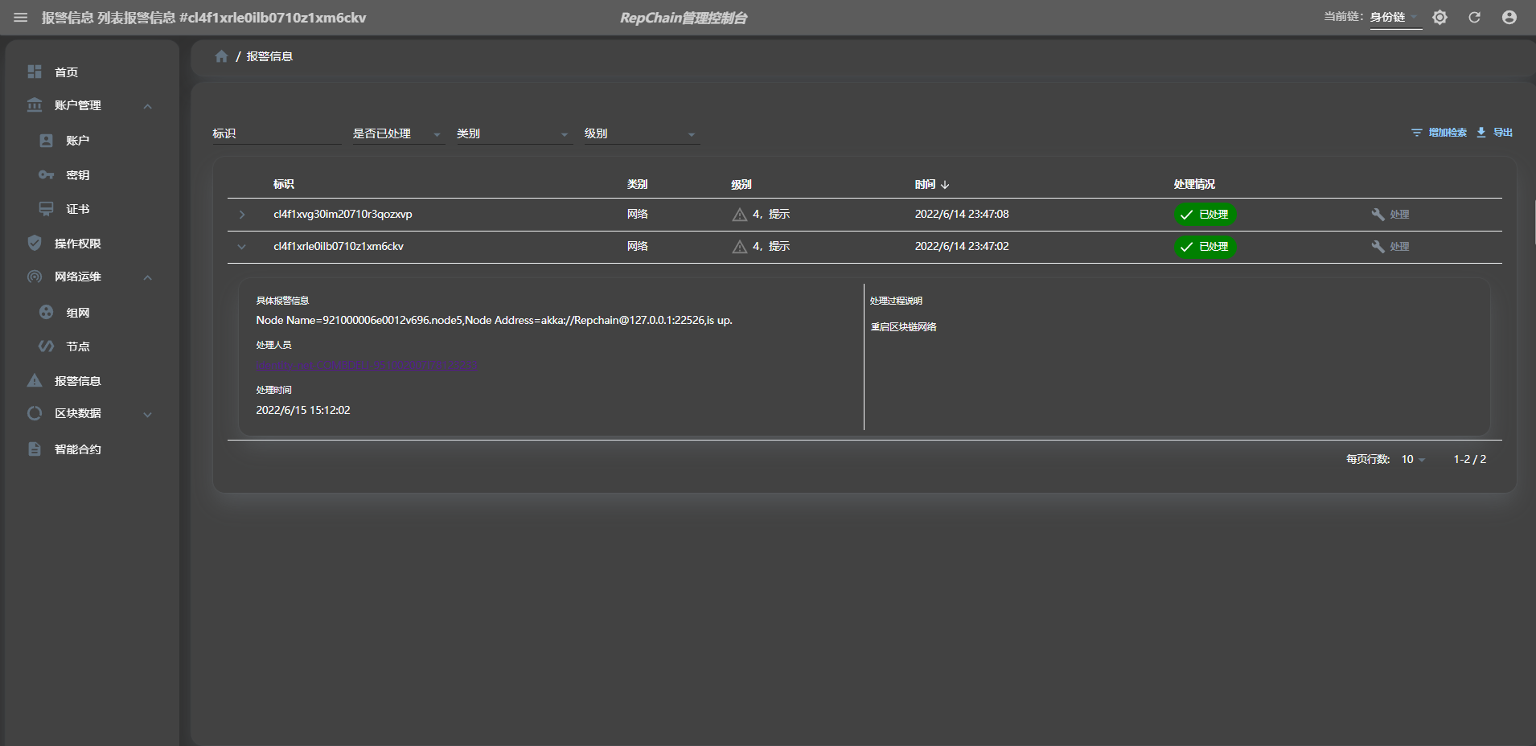Click warning triangle in 23:47:08 row

[740, 215]
